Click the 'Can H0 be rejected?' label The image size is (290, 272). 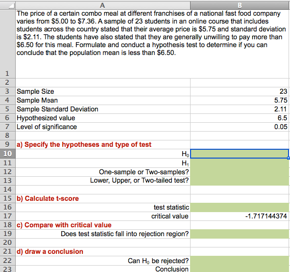pyautogui.click(x=158, y=261)
